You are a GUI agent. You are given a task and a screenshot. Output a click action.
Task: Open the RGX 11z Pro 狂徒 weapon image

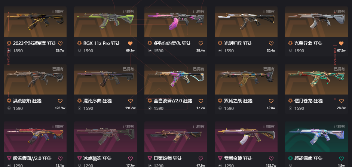tap(105, 22)
